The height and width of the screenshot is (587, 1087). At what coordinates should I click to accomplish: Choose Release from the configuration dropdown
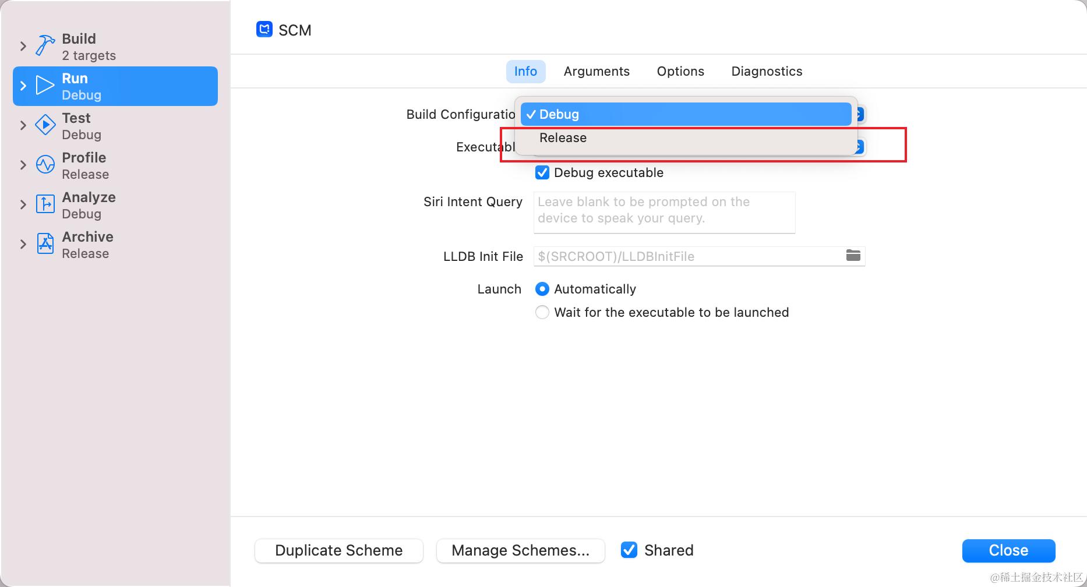pyautogui.click(x=563, y=138)
